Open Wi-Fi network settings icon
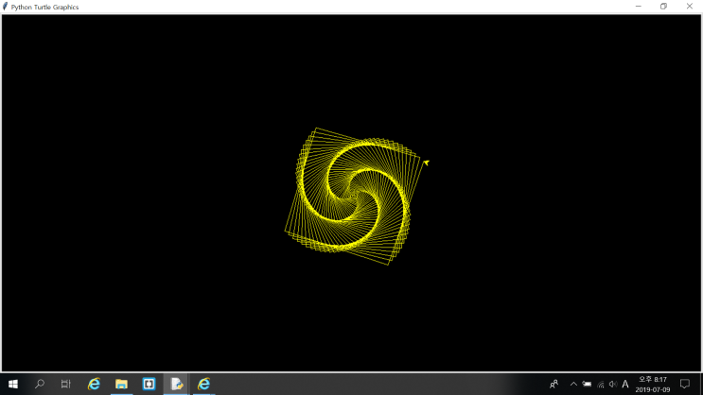Screen dimensions: 703x395 [600, 385]
